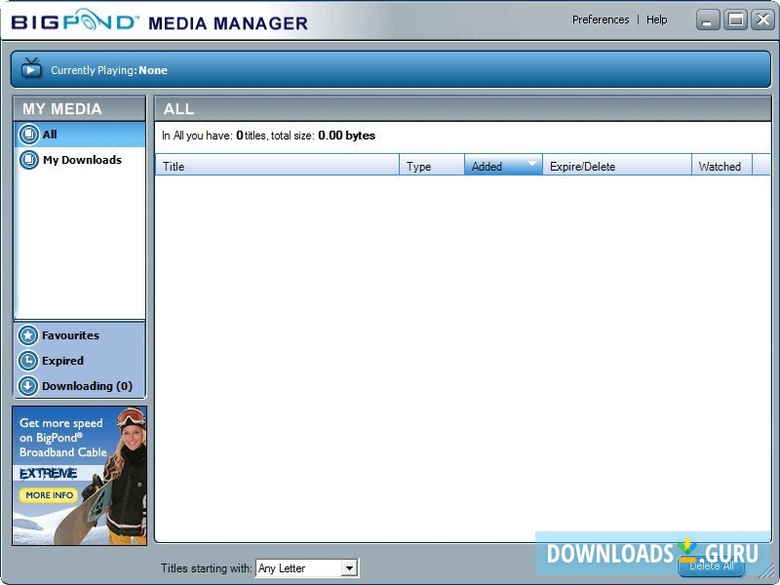This screenshot has width=780, height=585.
Task: Click the TV icon beside Currently Playing
Action: [31, 68]
